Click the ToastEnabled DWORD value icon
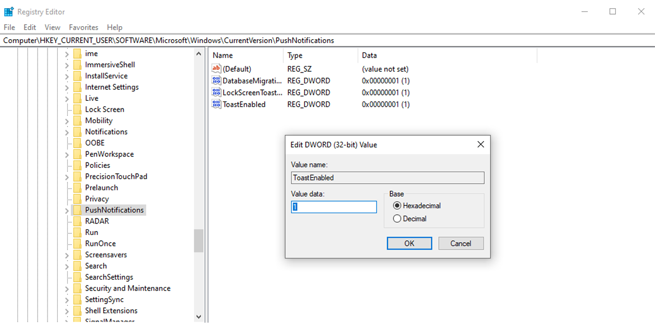Image resolution: width=655 pixels, height=327 pixels. 217,104
